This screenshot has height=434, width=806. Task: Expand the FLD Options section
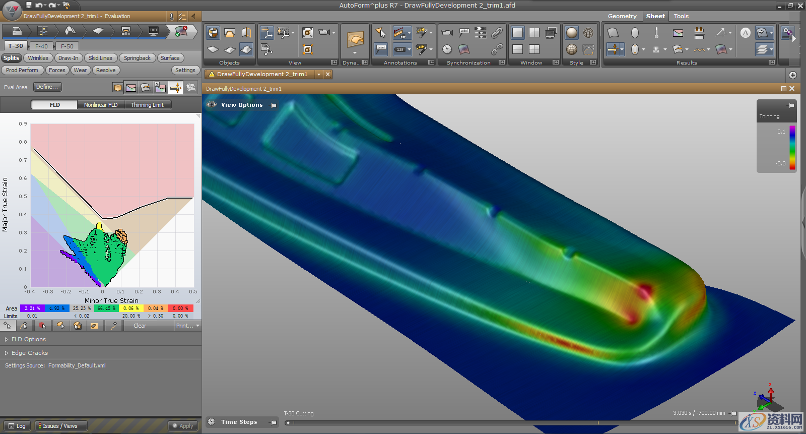pyautogui.click(x=28, y=339)
